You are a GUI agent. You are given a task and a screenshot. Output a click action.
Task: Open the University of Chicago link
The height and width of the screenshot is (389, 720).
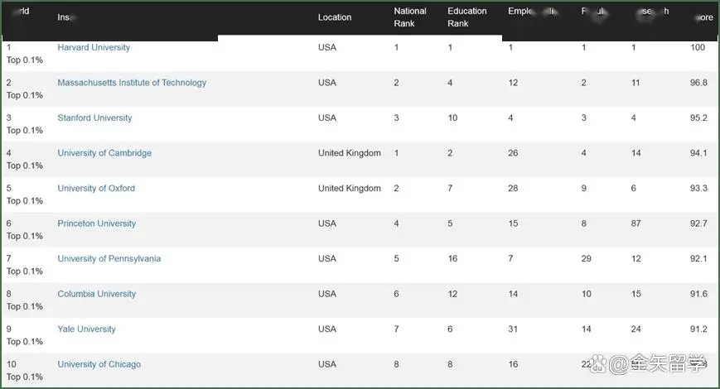(x=99, y=364)
